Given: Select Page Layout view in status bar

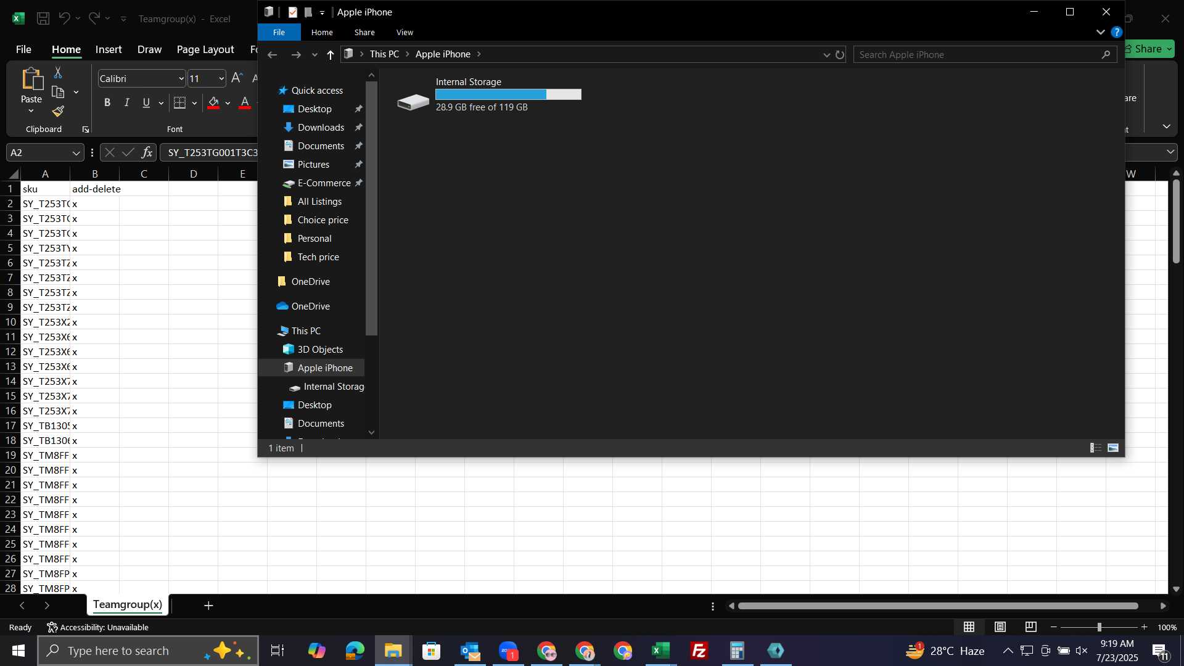Looking at the screenshot, I should click(1000, 627).
